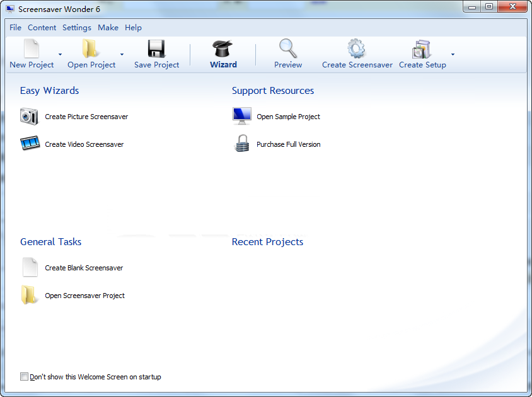Open the File menu
Screen dimensions: 532x397
pyautogui.click(x=15, y=28)
